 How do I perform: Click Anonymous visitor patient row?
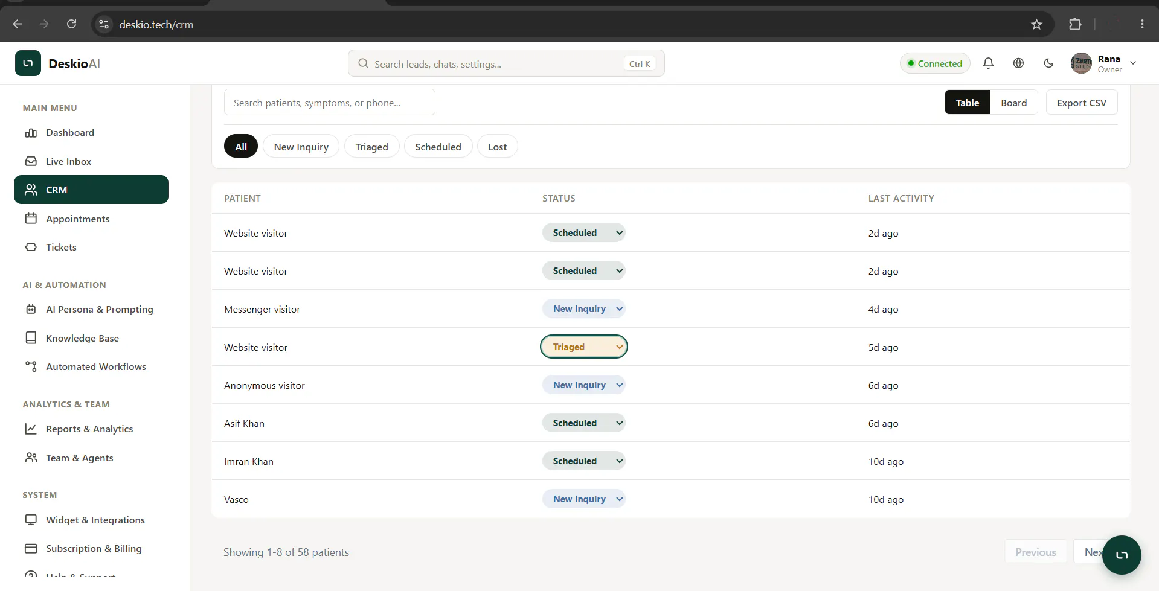click(x=670, y=385)
